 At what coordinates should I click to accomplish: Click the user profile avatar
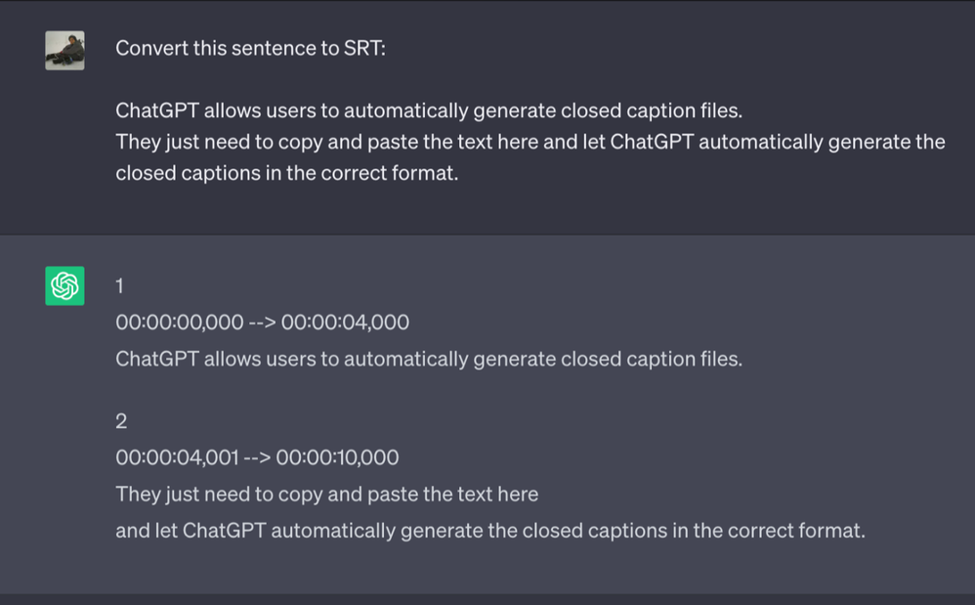(64, 50)
